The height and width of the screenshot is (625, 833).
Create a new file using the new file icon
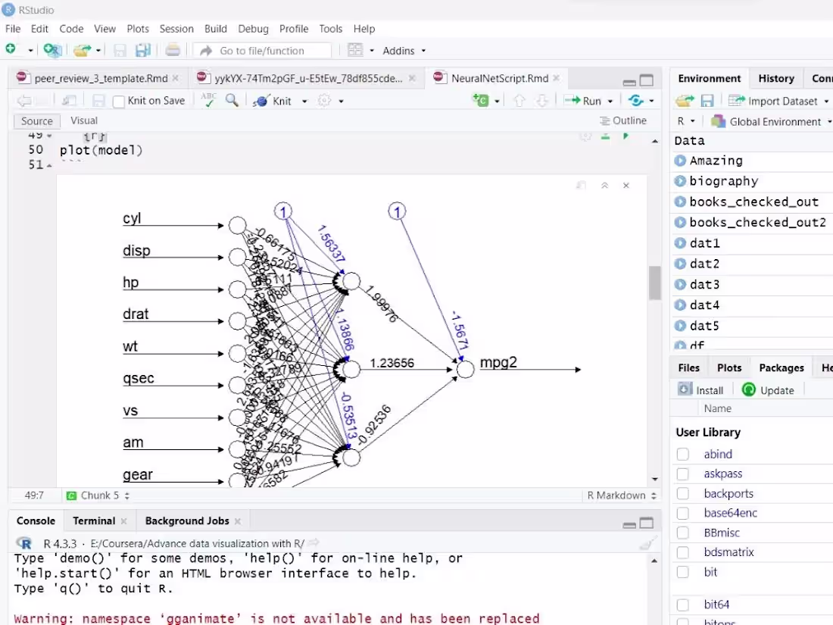pyautogui.click(x=12, y=50)
